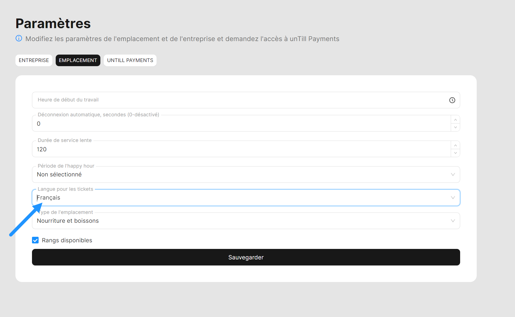Image resolution: width=515 pixels, height=317 pixels.
Task: Open the unTill Payments tab
Action: point(130,60)
